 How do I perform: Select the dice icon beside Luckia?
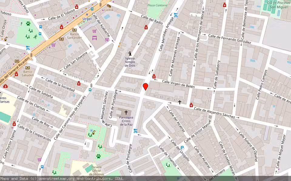[x=109, y=6]
